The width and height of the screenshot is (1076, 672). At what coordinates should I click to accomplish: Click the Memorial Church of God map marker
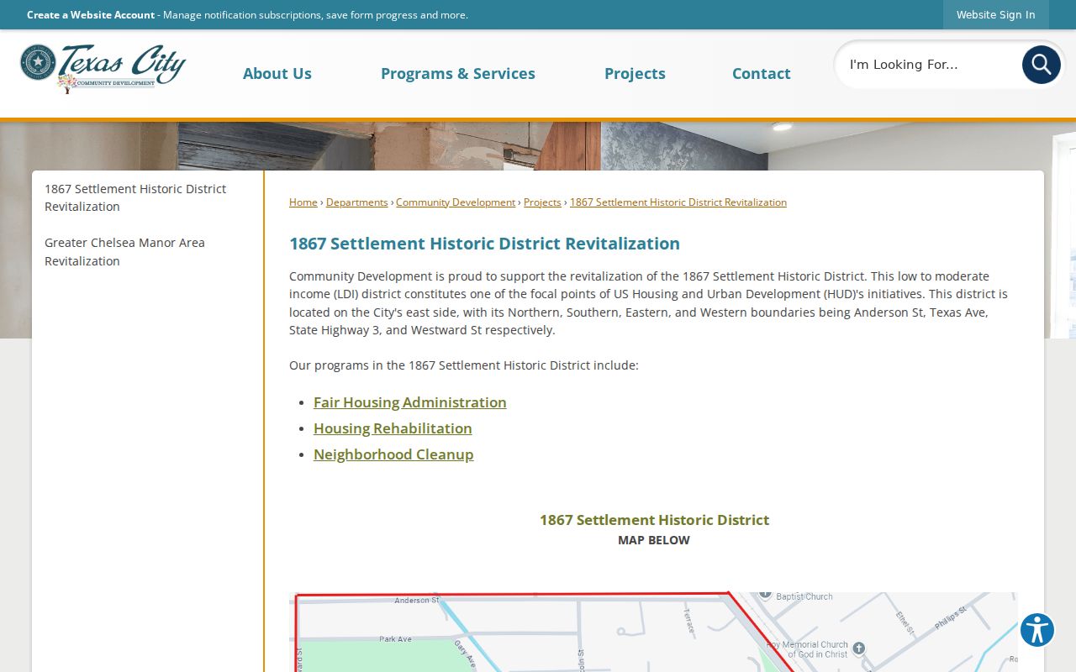(x=858, y=648)
